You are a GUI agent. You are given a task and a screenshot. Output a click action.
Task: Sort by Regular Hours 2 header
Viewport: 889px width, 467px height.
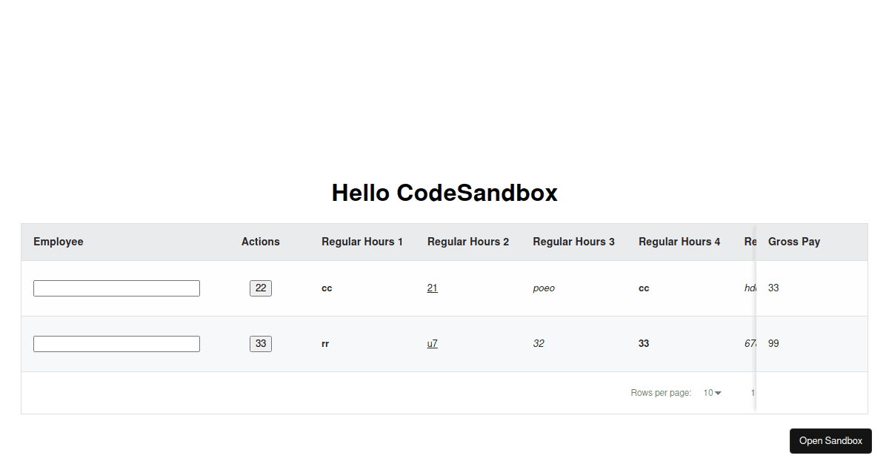coord(468,242)
